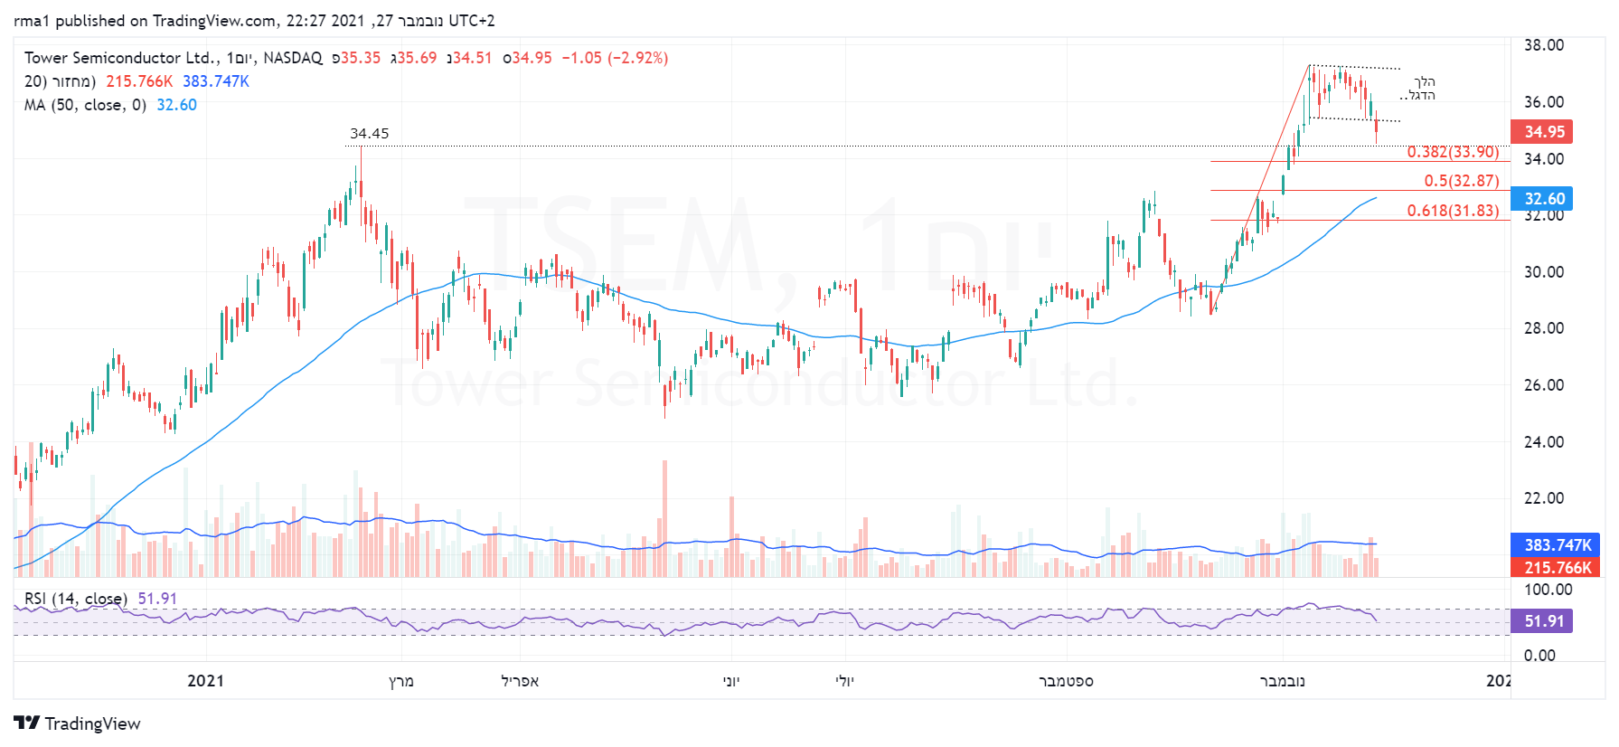Click the 22.00 price axis label
The height and width of the screenshot is (747, 1619).
(1544, 498)
